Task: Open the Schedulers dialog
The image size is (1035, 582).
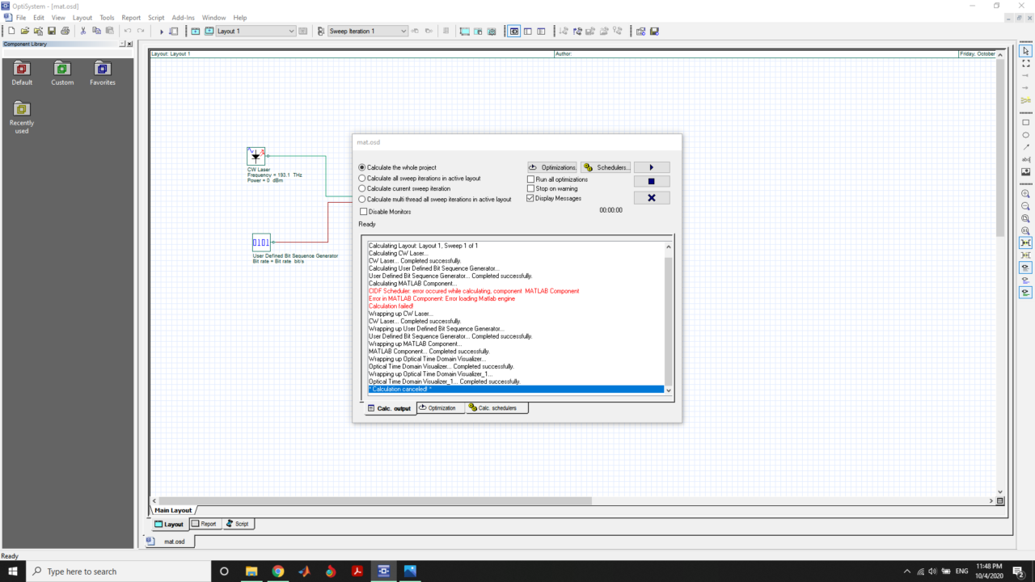Action: click(x=605, y=167)
